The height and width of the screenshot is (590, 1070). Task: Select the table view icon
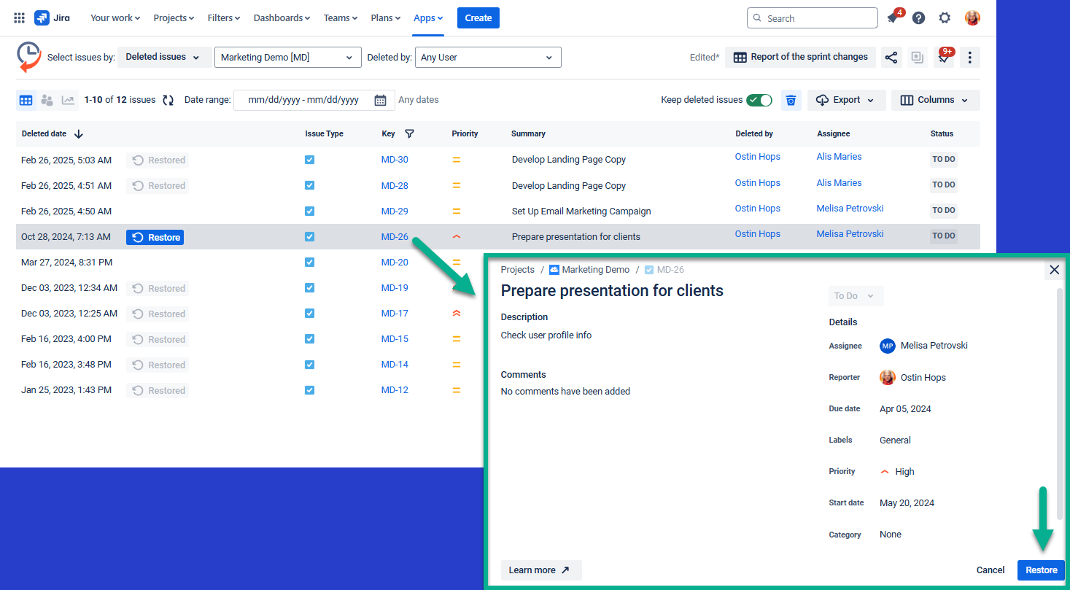click(x=26, y=100)
